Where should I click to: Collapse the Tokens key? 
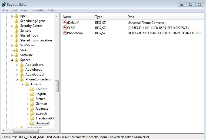(22, 84)
